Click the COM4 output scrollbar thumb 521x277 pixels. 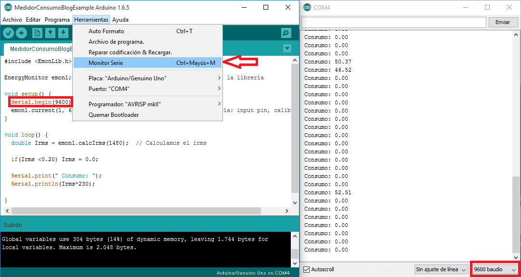(516, 214)
